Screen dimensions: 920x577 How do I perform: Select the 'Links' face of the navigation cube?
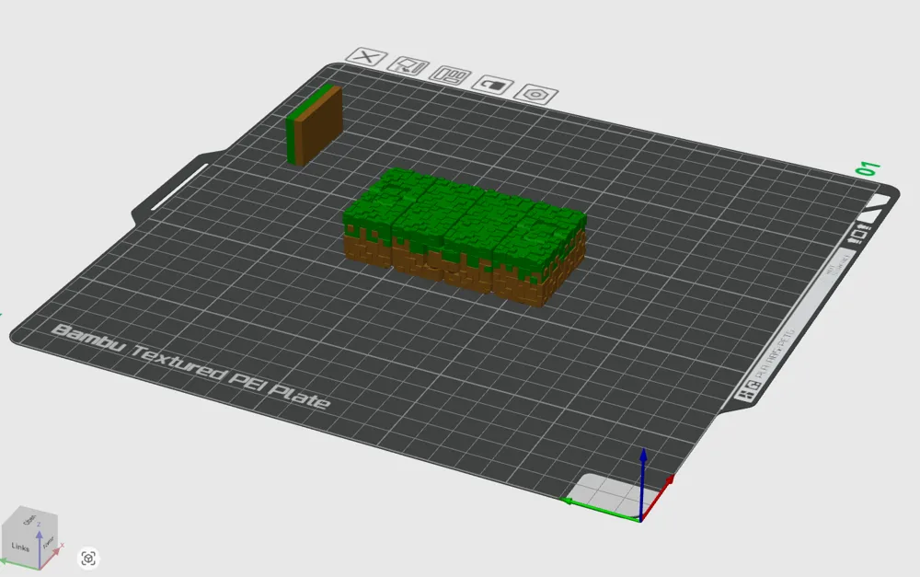(20, 548)
